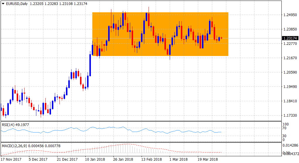Image resolution: width=299 pixels, height=163 pixels.
Task: Click the 5 Dec 2017 date label
Action: tap(38, 159)
